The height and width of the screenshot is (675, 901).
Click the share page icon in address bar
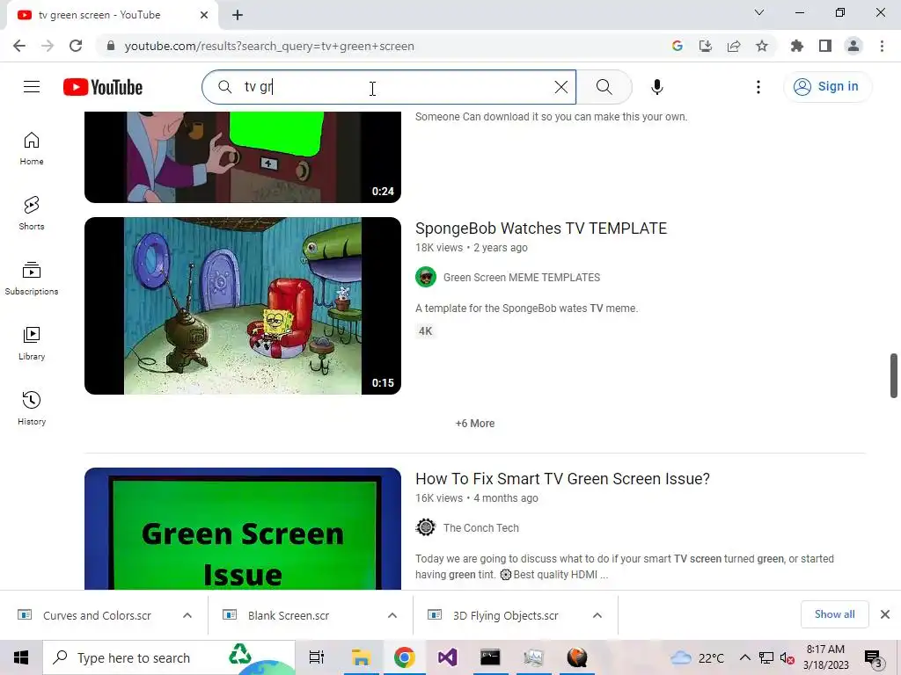coord(734,46)
